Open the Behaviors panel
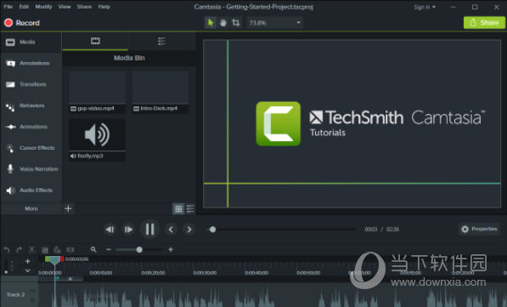The width and height of the screenshot is (507, 307). pos(31,105)
